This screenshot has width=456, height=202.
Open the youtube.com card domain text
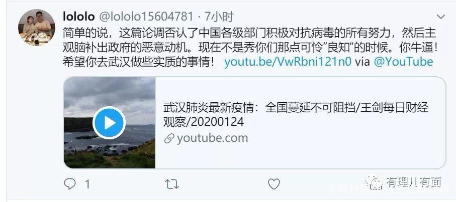point(212,138)
